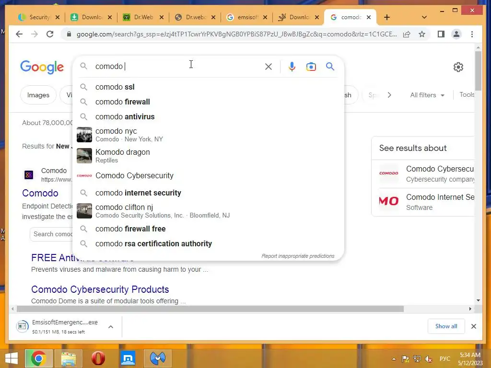Screen dimensions: 491x368
Task: Clear the search box text
Action: pyautogui.click(x=269, y=67)
